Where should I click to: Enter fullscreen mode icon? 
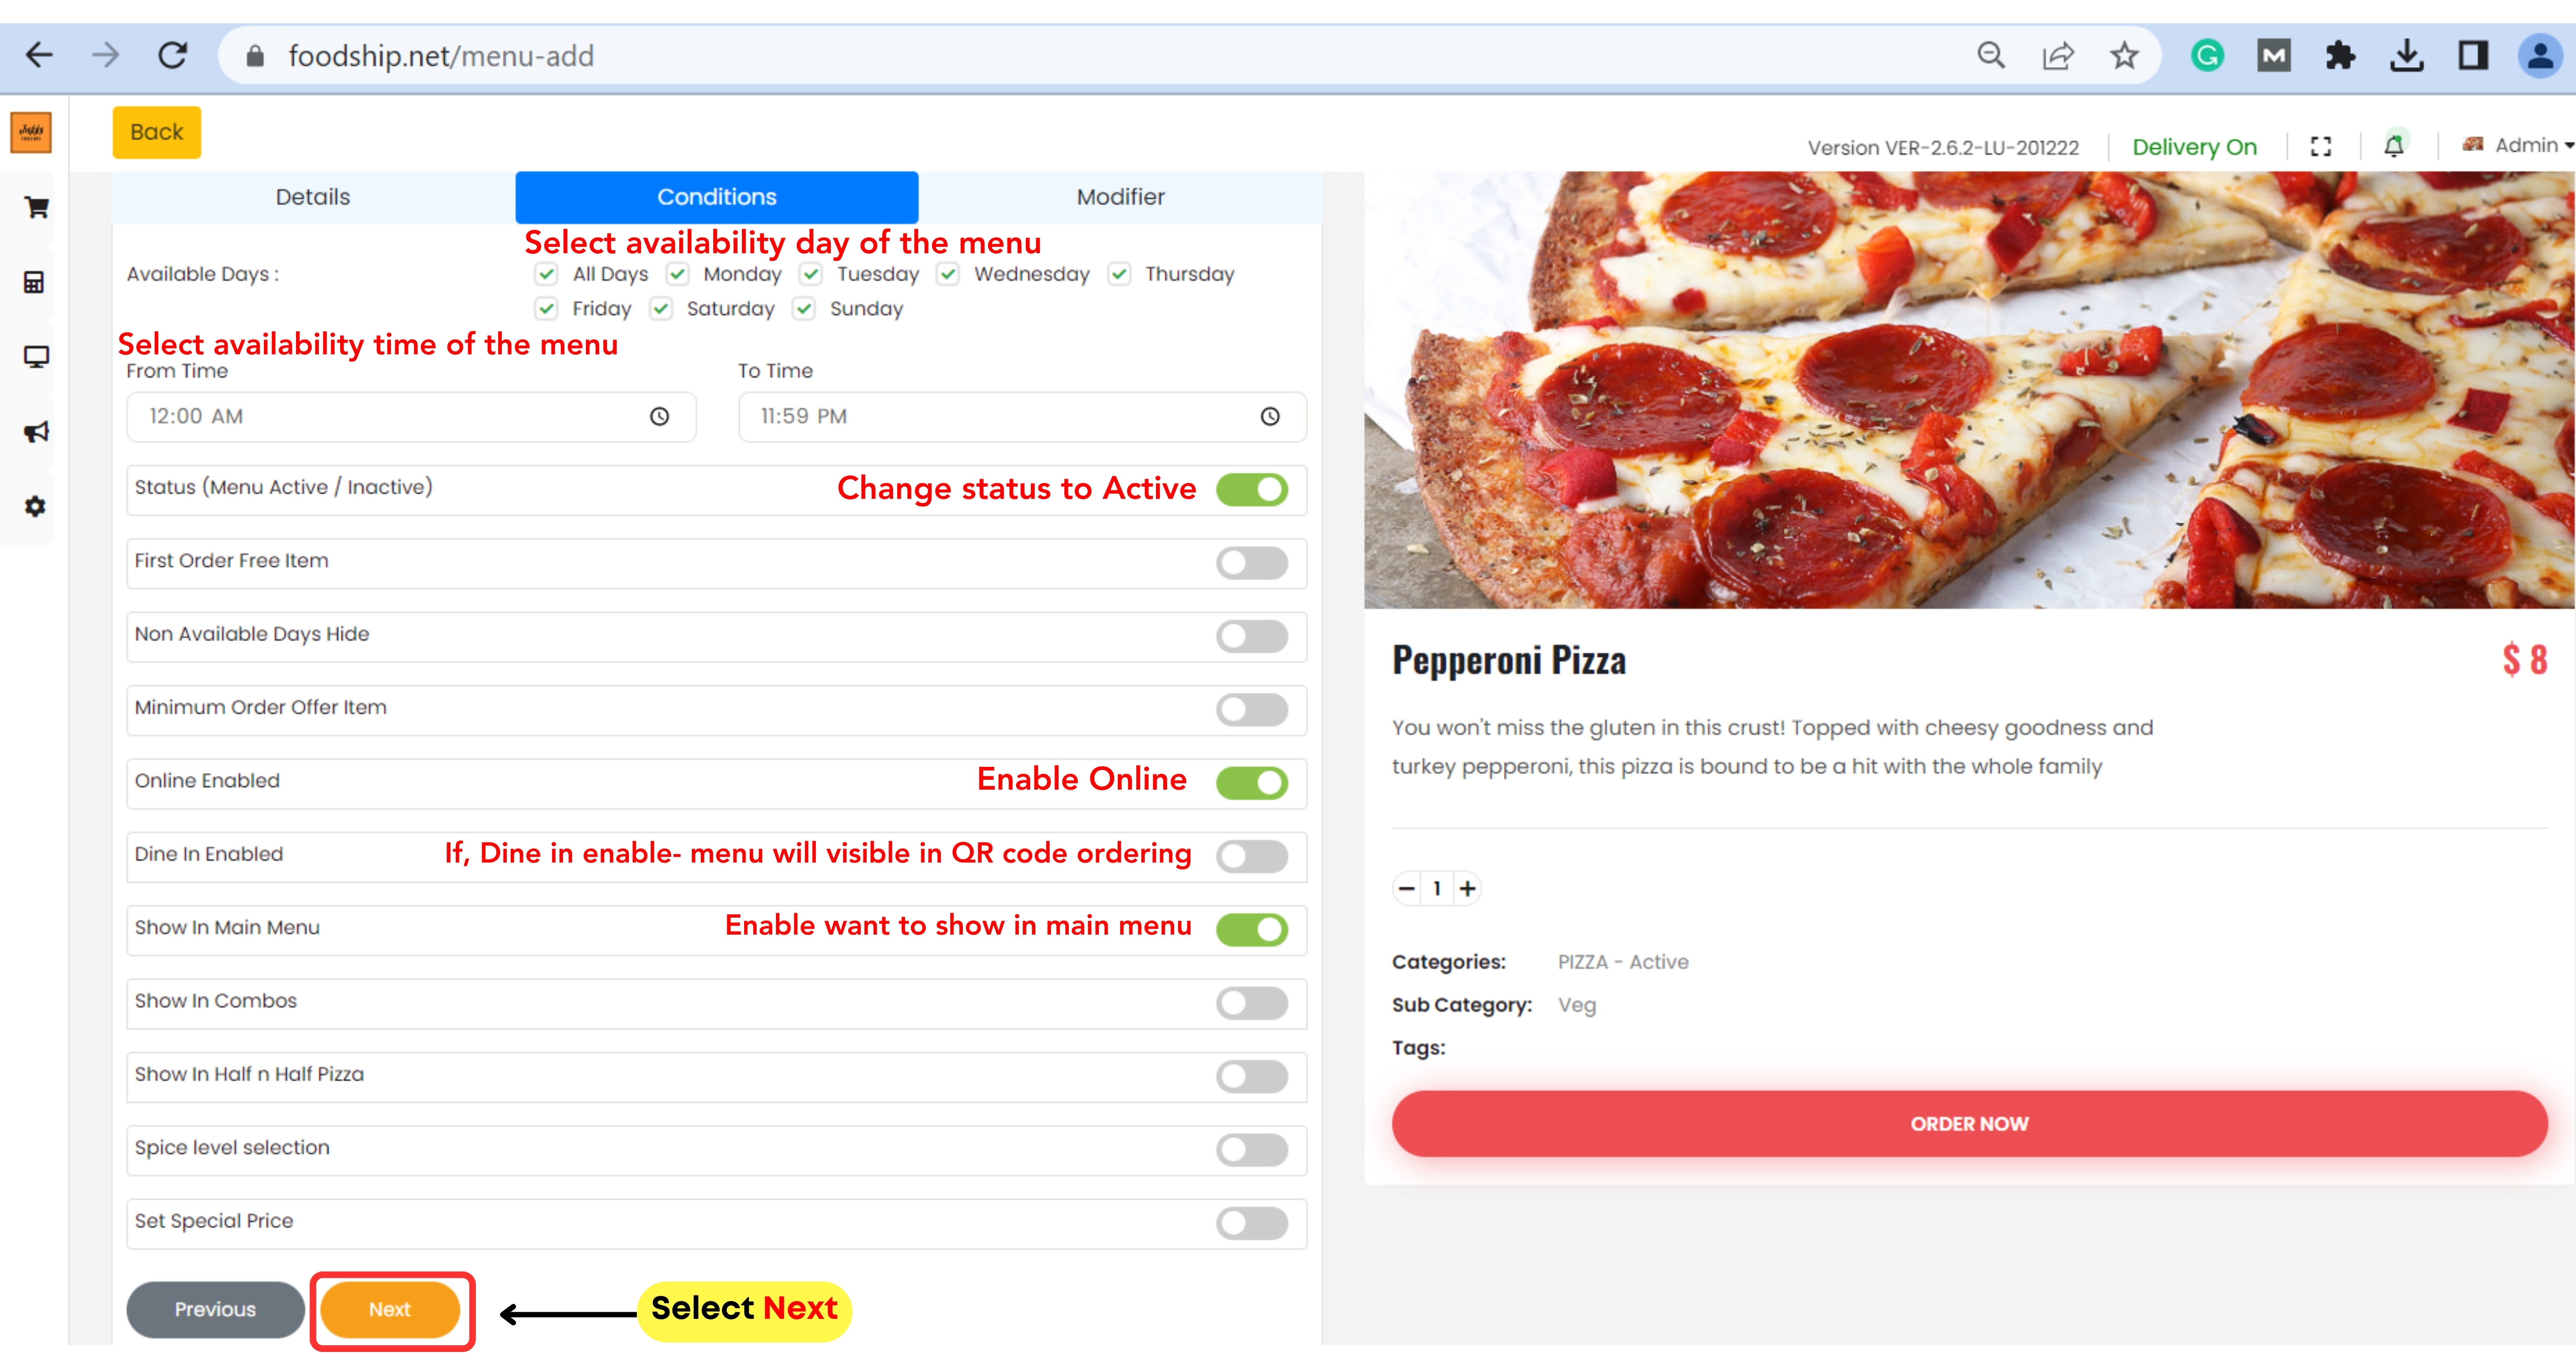2321,147
